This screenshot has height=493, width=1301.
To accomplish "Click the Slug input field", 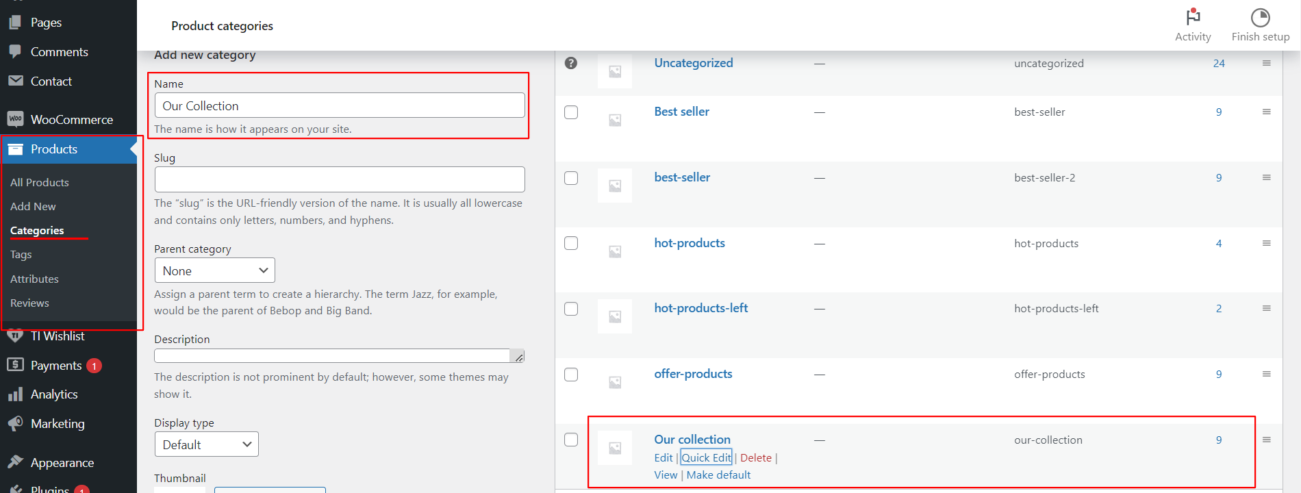I will pyautogui.click(x=340, y=179).
